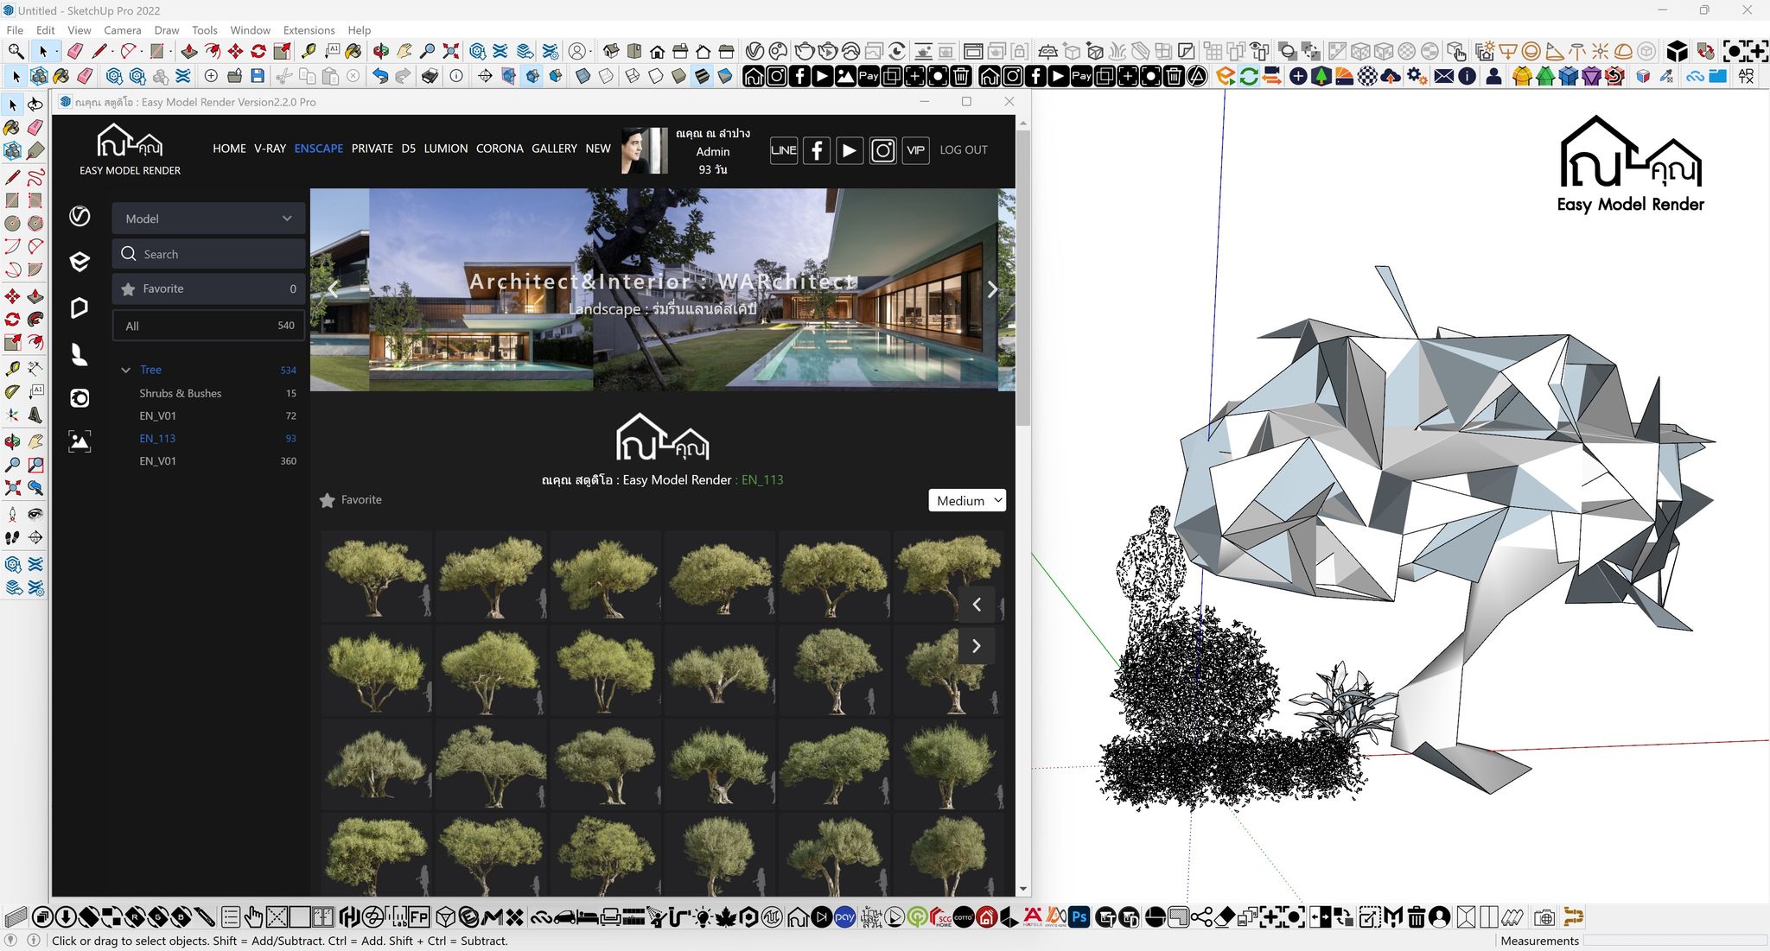This screenshot has width=1770, height=951.
Task: Open D5 section in plugin sidebar
Action: (80, 307)
